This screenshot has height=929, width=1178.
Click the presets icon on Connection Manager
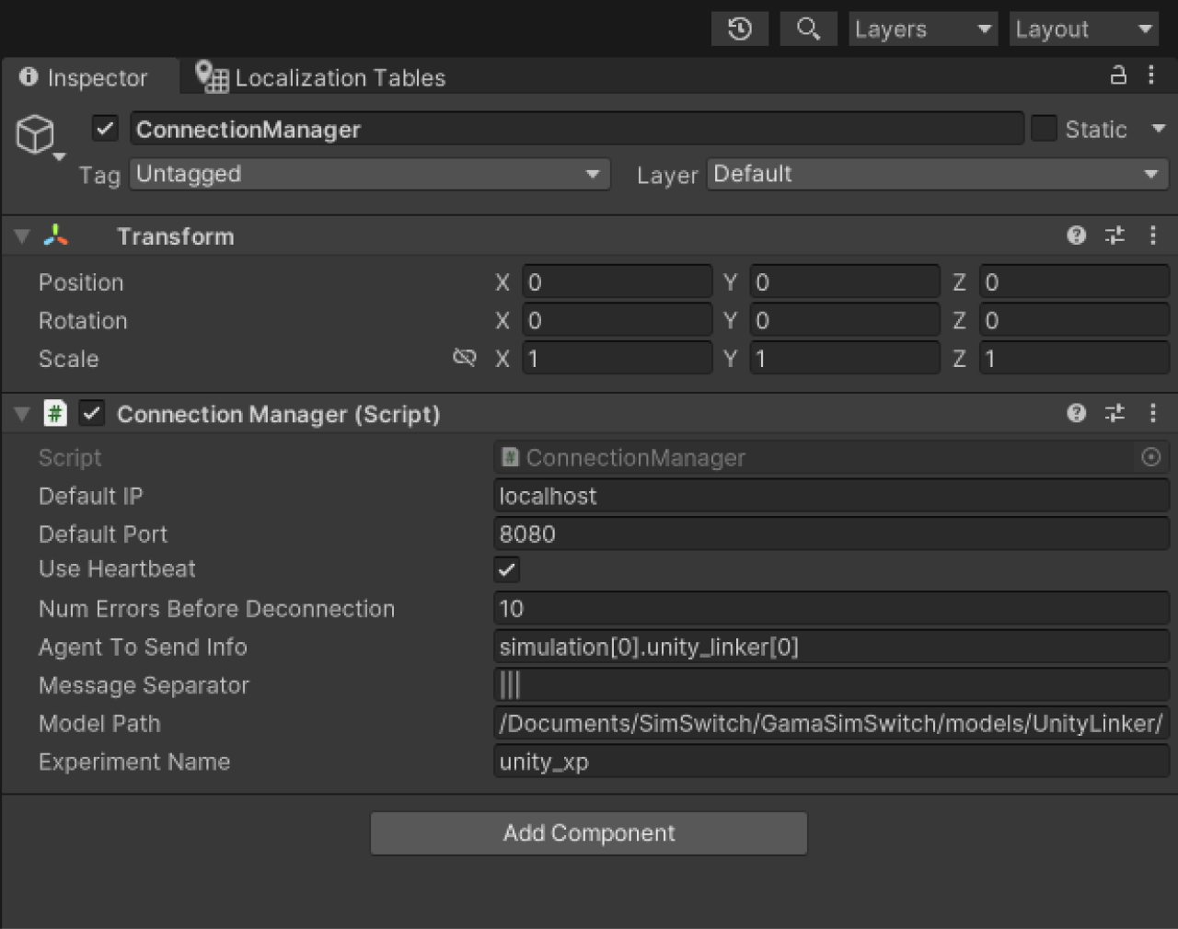(x=1114, y=413)
